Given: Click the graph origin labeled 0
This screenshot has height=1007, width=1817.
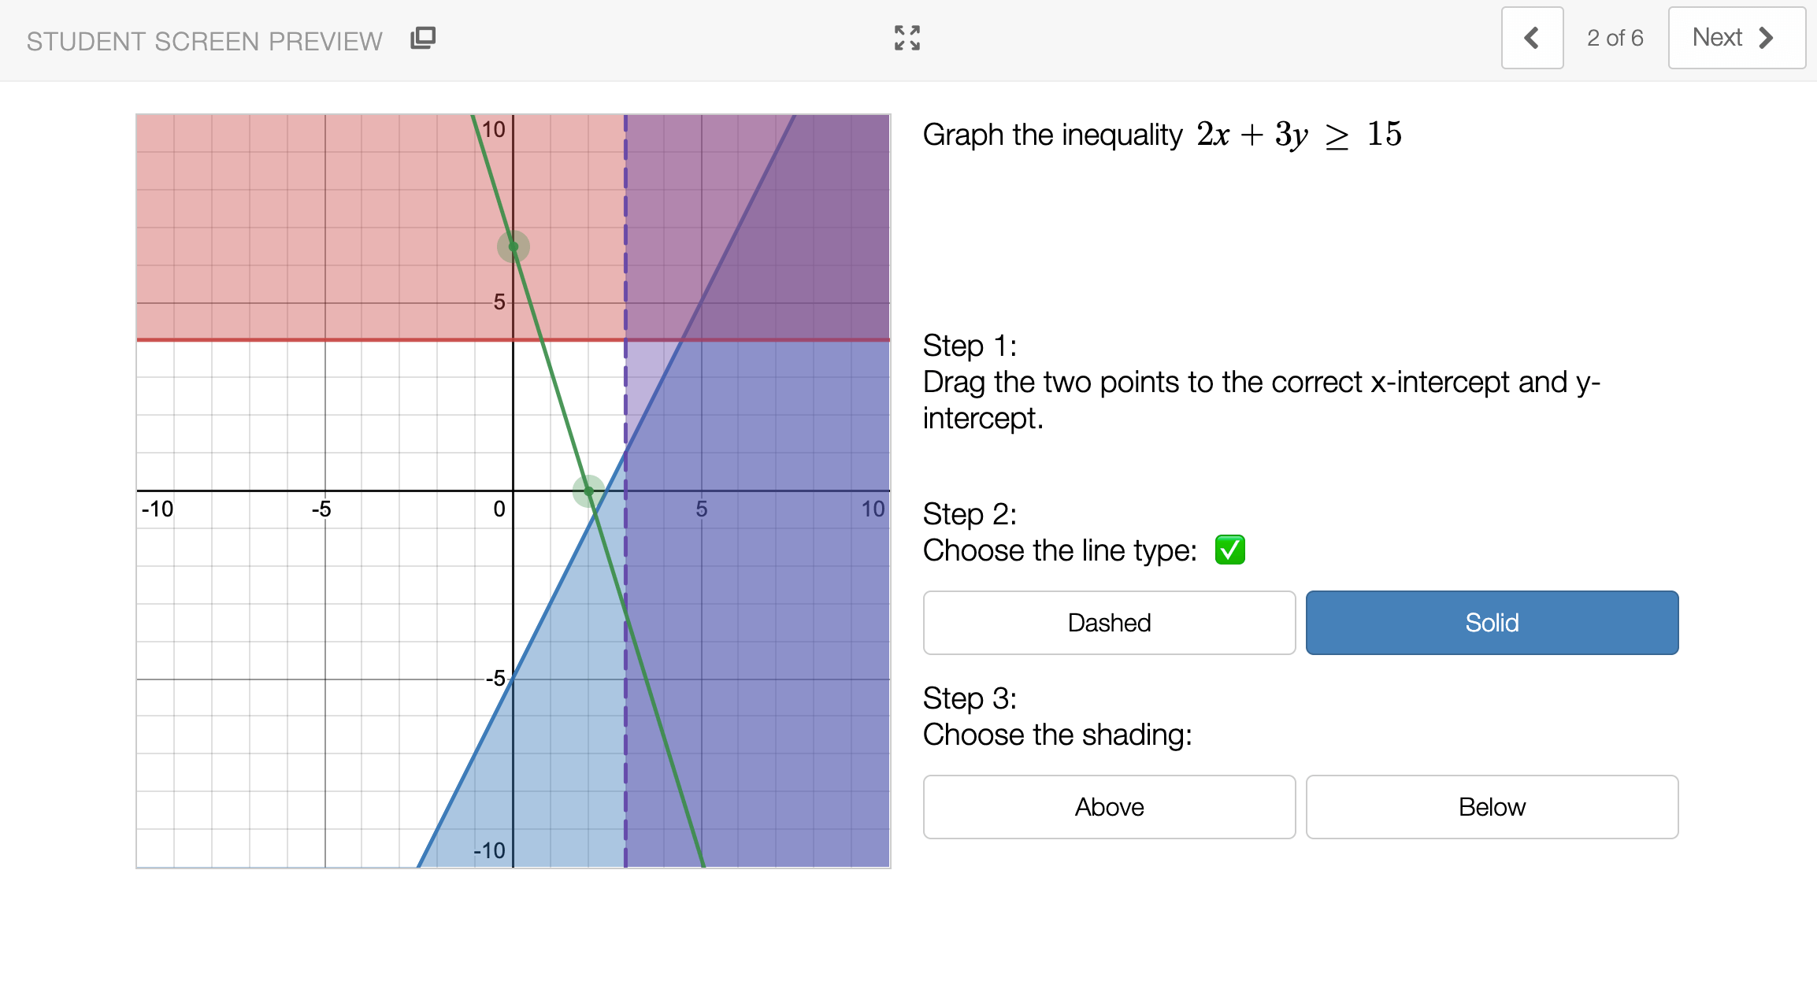Looking at the screenshot, I should tap(499, 509).
